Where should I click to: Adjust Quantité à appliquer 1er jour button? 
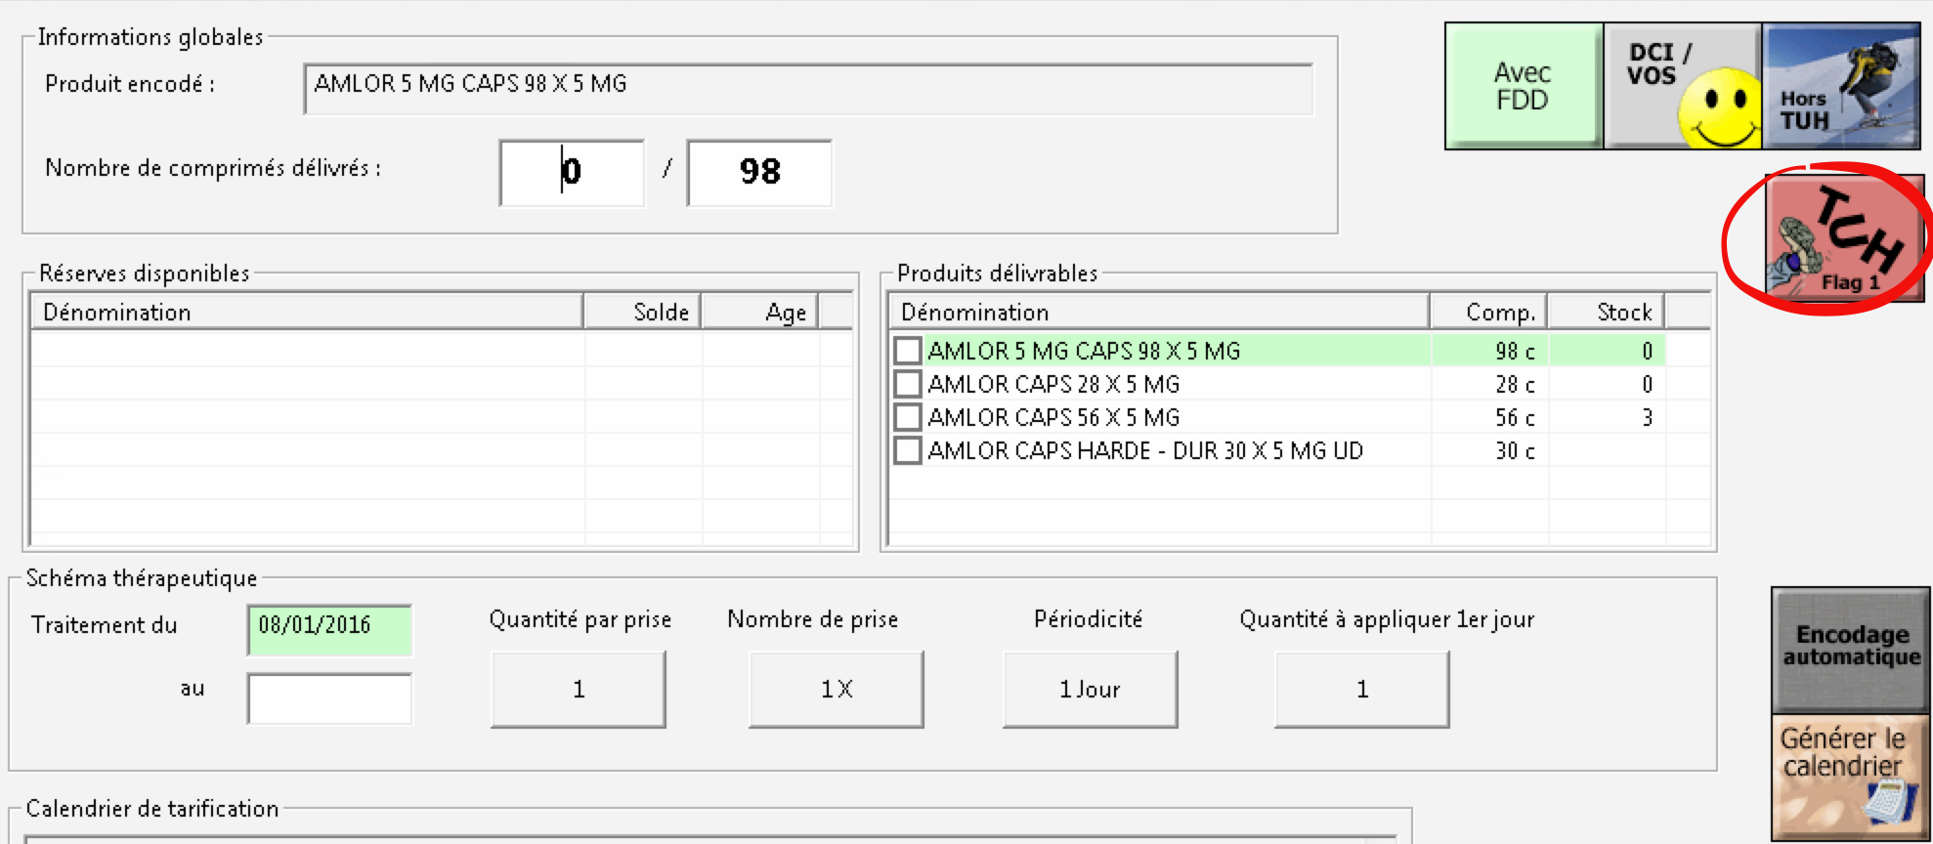coord(1362,690)
